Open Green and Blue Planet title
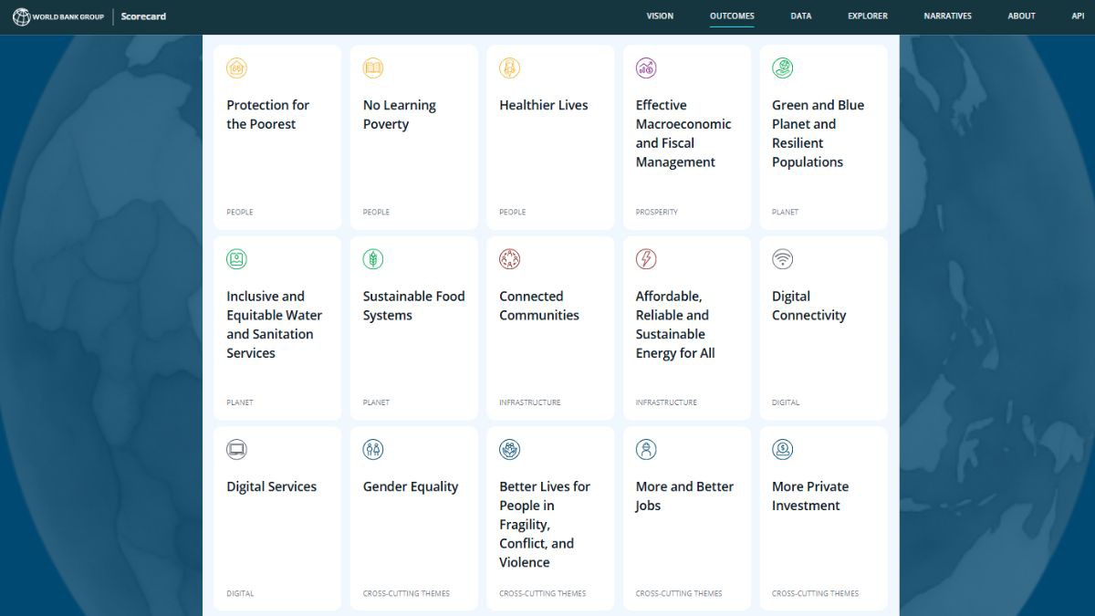 (x=819, y=134)
